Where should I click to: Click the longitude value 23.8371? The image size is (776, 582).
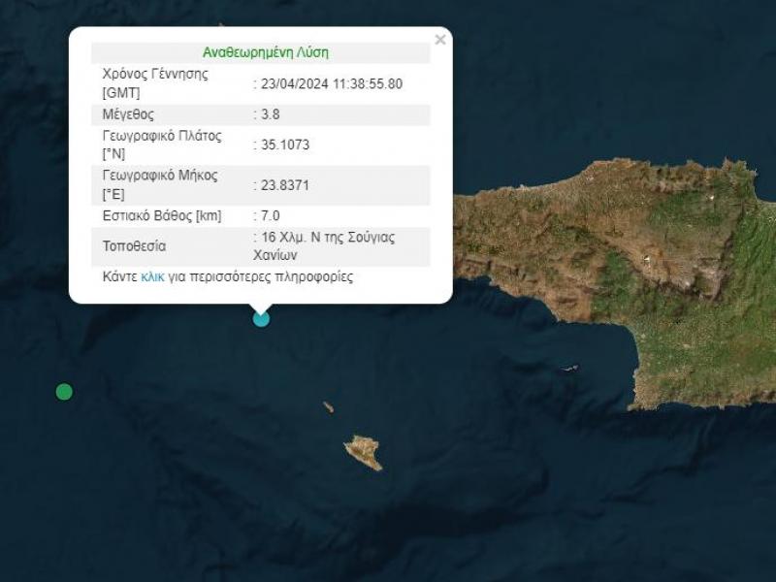(283, 185)
